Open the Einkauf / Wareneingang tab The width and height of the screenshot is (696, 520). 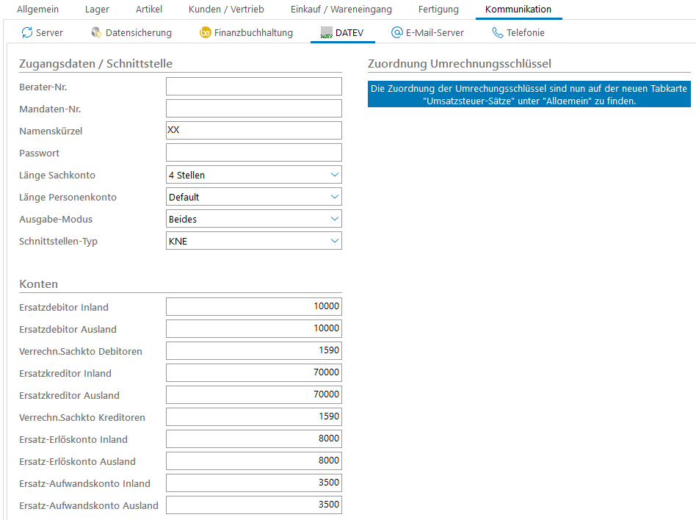336,10
